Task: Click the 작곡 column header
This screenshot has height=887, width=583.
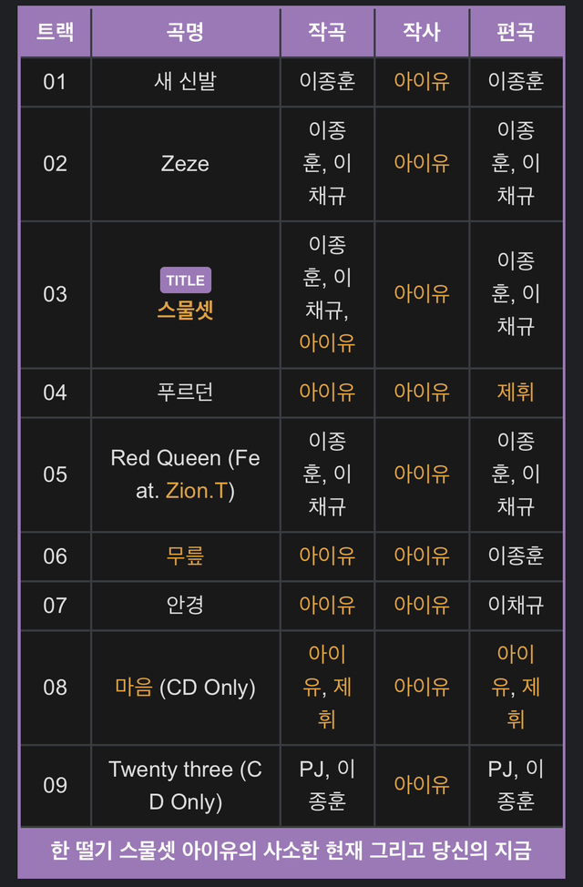Action: tap(327, 32)
